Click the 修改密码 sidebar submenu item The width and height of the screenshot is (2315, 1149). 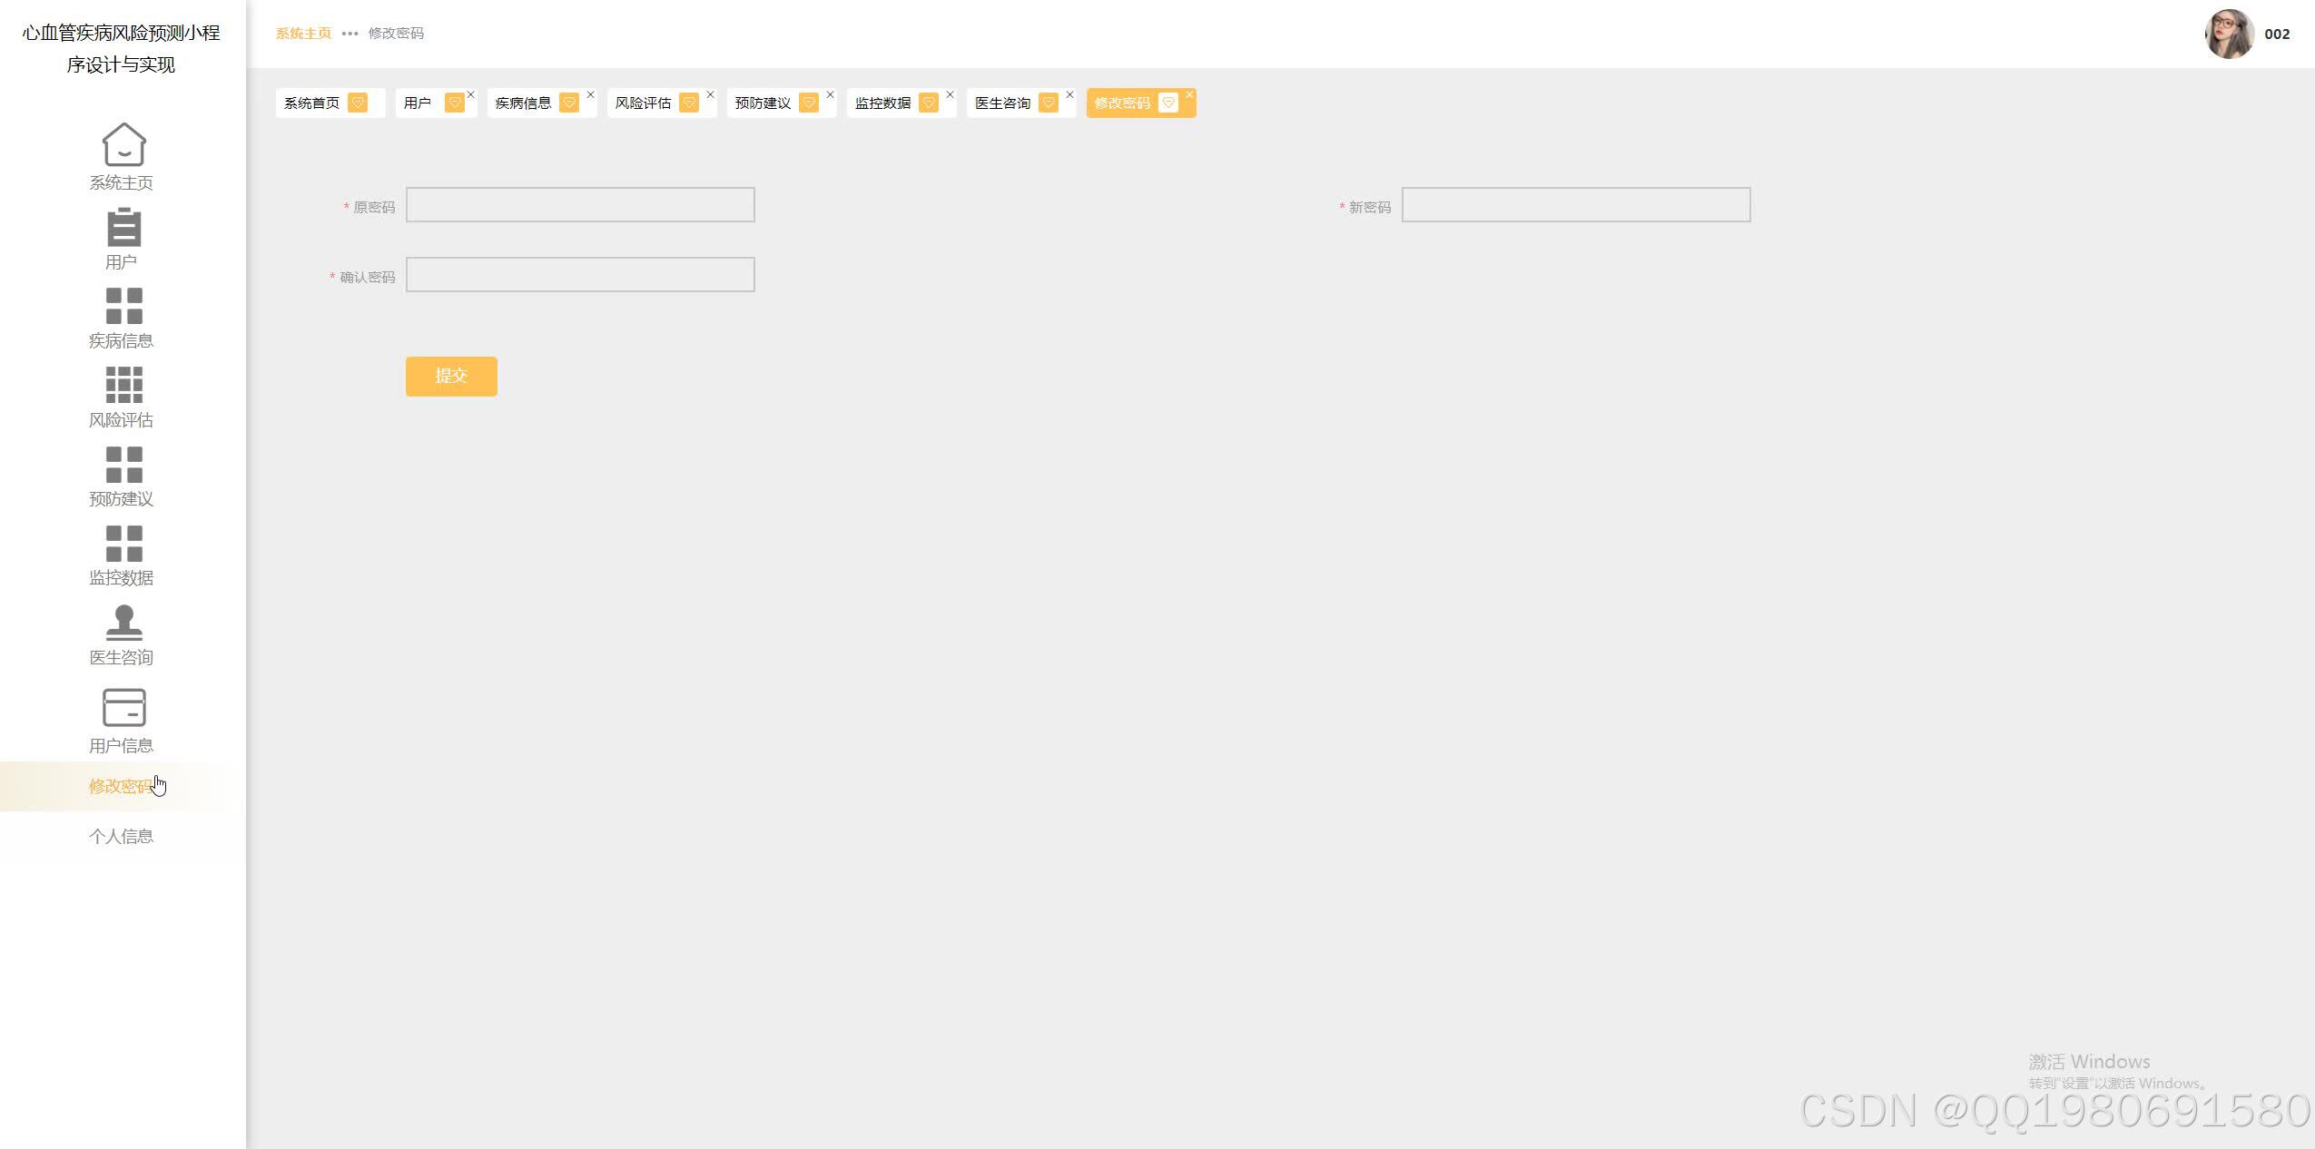point(120,786)
